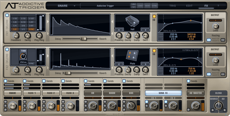The width and height of the screenshot is (230, 116).
Task: Click FX1 Output Level knob
Action: click(216, 26)
